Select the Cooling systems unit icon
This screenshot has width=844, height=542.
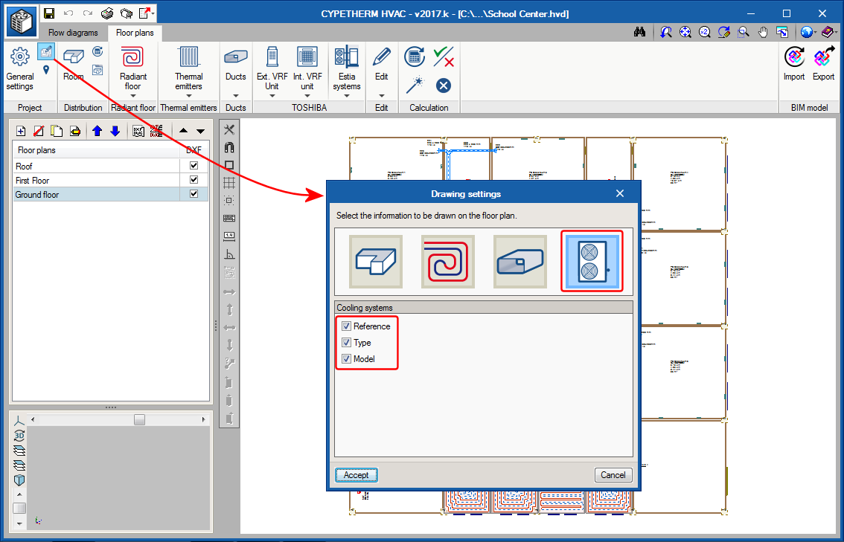592,262
